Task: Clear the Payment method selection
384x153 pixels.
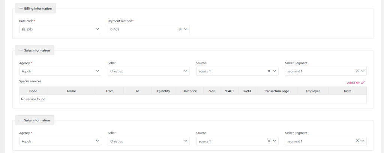Action: 180,29
